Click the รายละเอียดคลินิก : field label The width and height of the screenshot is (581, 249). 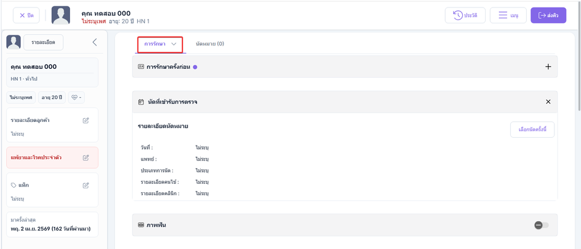tap(160, 193)
